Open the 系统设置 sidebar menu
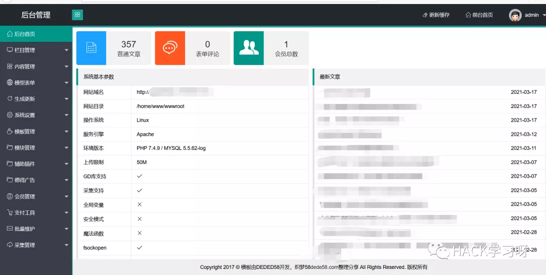Screen dimensions: 546x275 tap(36, 115)
